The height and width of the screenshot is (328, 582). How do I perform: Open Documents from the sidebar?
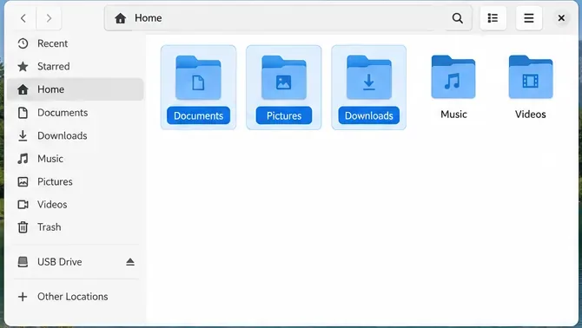point(76,113)
